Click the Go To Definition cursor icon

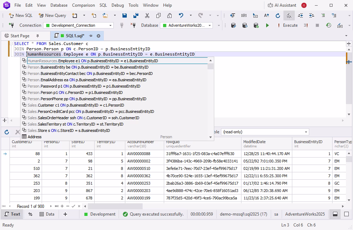point(255,15)
